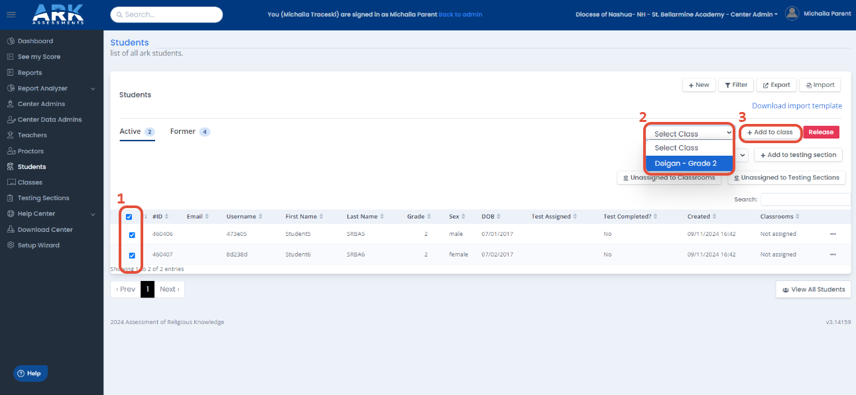Viewport: 856px width, 395px height.
Task: Choose Select Class option in list
Action: [690, 148]
